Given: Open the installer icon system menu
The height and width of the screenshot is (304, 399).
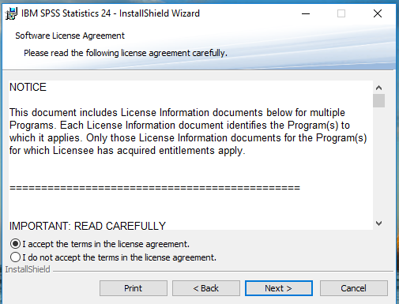Looking at the screenshot, I should 11,13.
